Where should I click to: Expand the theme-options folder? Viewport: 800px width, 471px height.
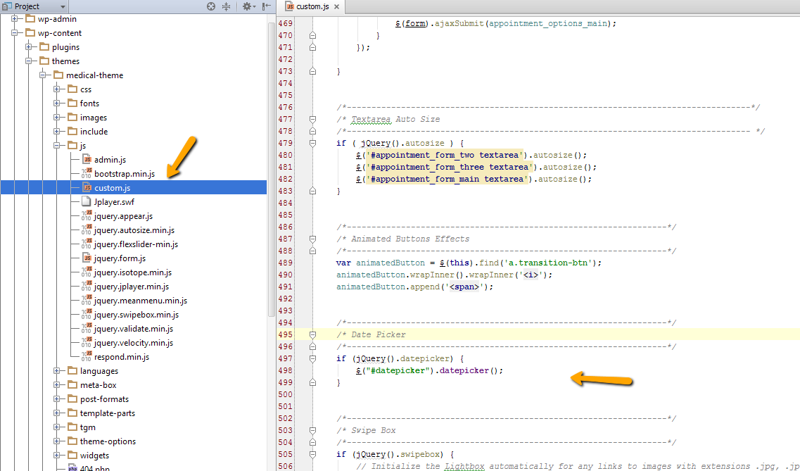(56, 441)
